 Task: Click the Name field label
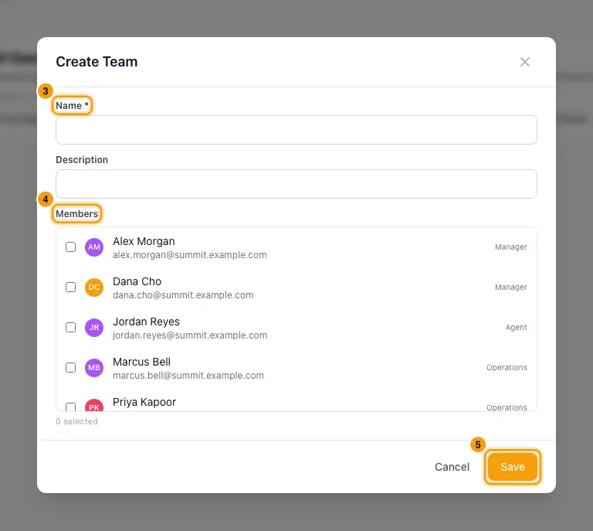72,106
